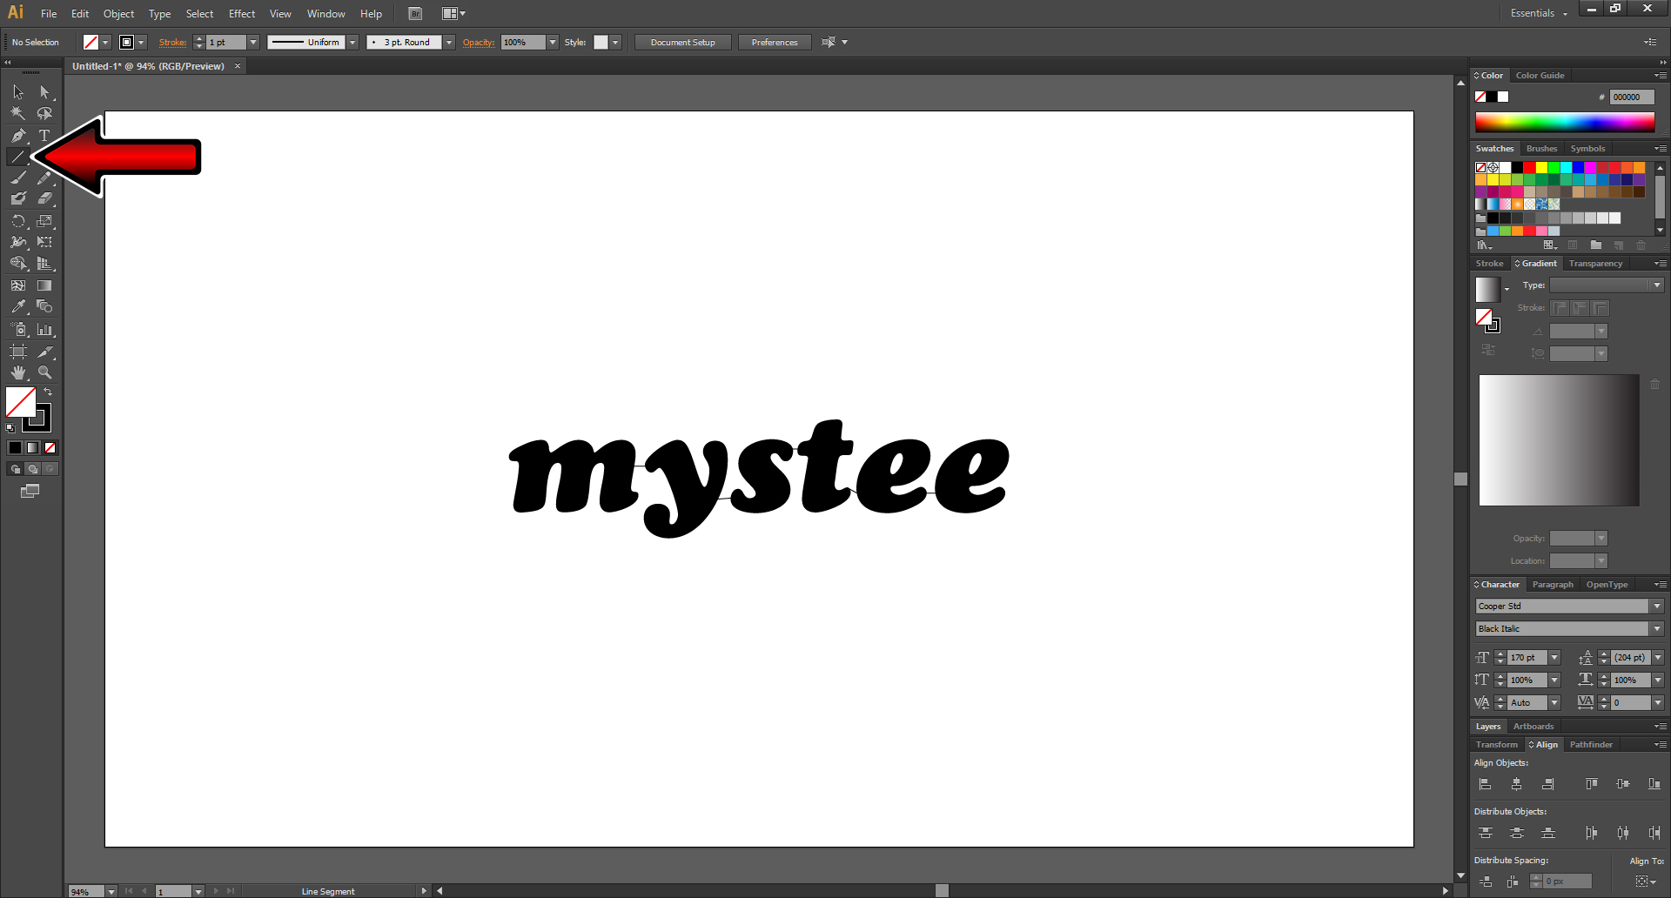Click the Document Setup button
The height and width of the screenshot is (898, 1671).
tap(683, 43)
